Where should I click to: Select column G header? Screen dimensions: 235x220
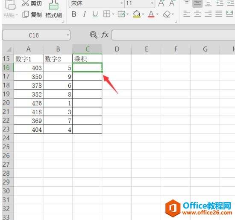point(205,49)
